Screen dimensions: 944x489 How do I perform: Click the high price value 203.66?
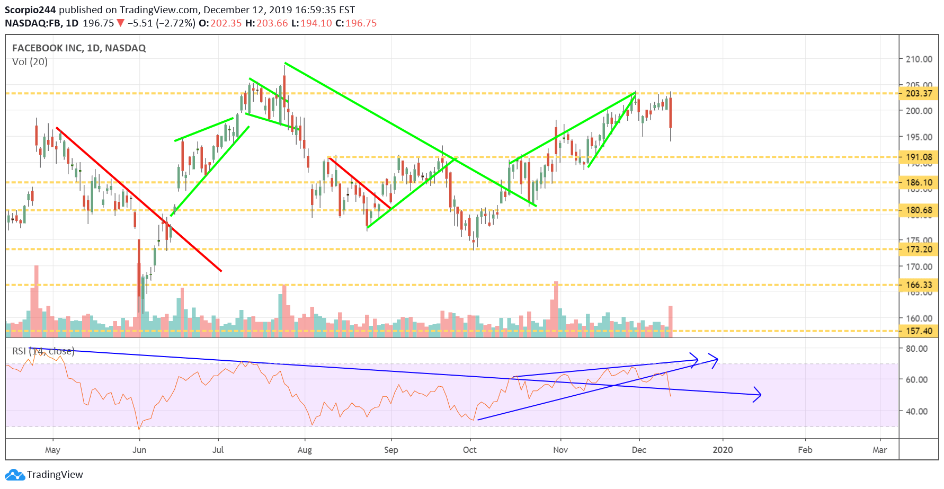272,23
